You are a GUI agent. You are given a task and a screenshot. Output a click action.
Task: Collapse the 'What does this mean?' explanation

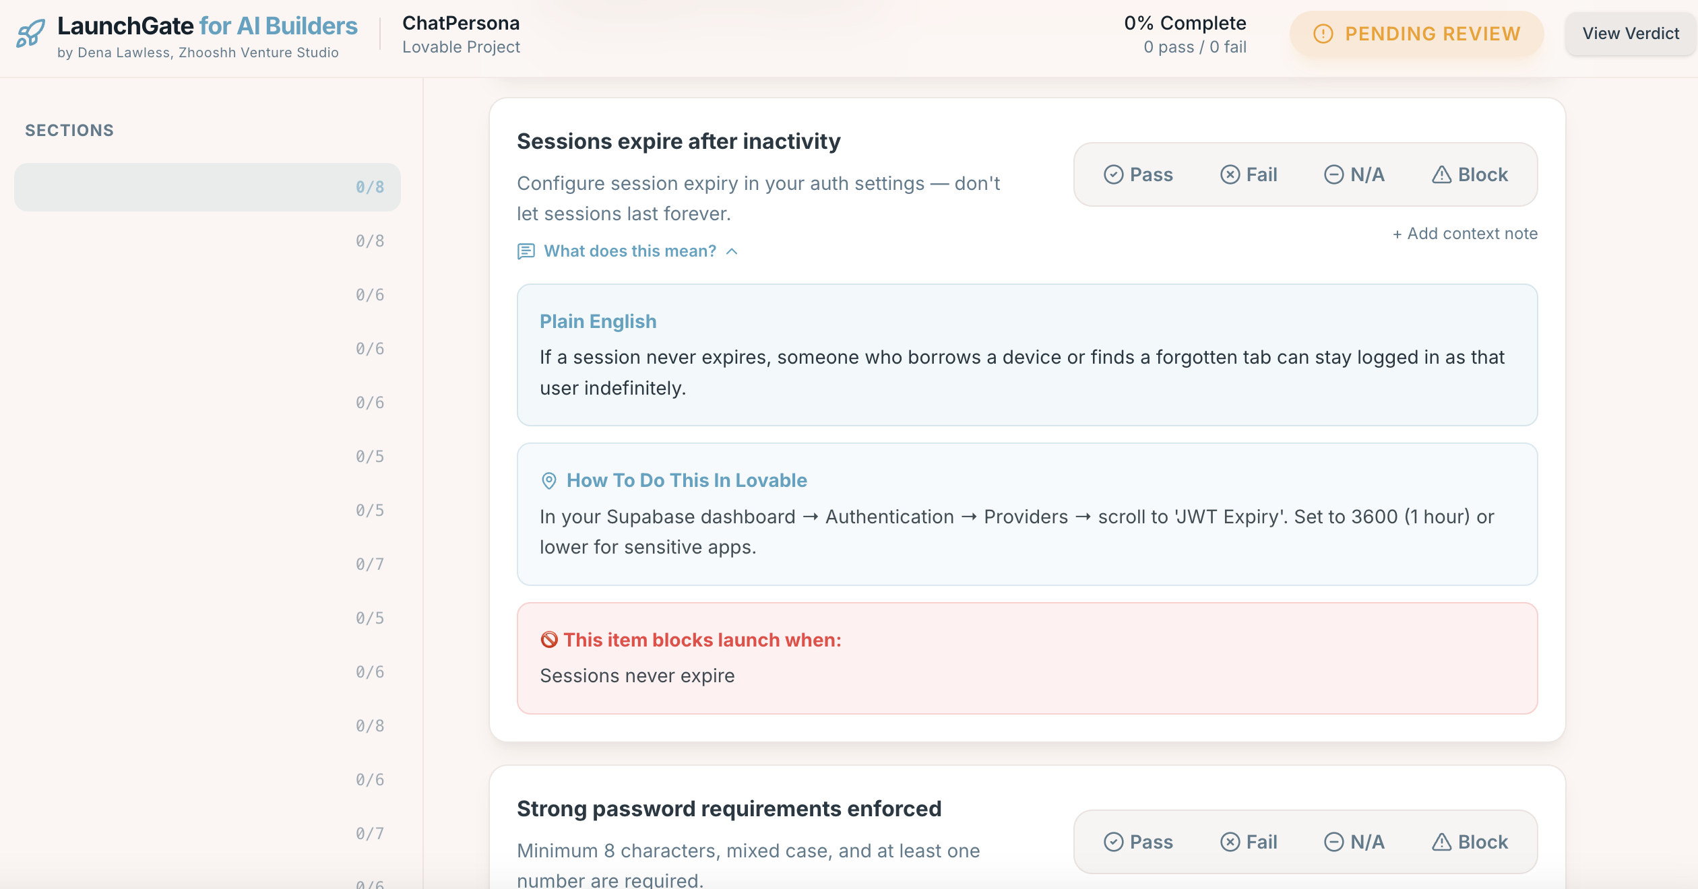pyautogui.click(x=629, y=251)
